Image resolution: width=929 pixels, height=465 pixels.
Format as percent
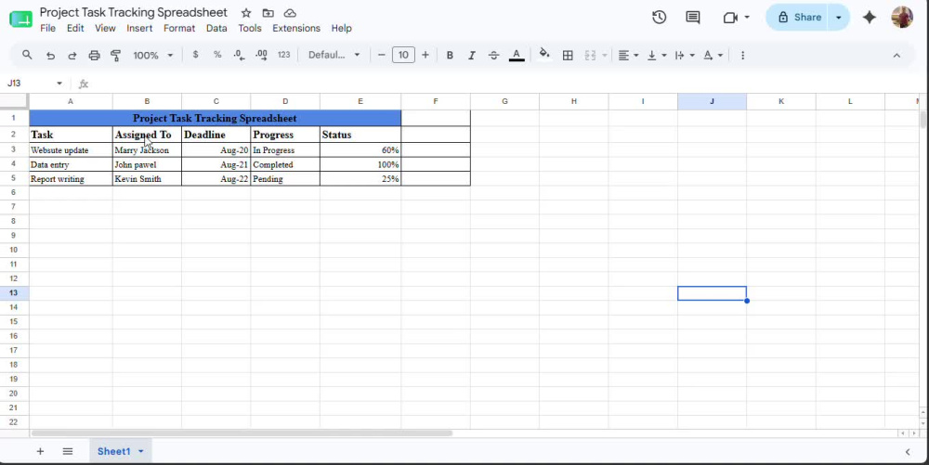pos(217,55)
